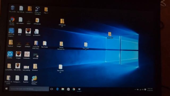The width and height of the screenshot is (170, 96).
Task: Open Chrome from the taskbar
Action: 74,89
